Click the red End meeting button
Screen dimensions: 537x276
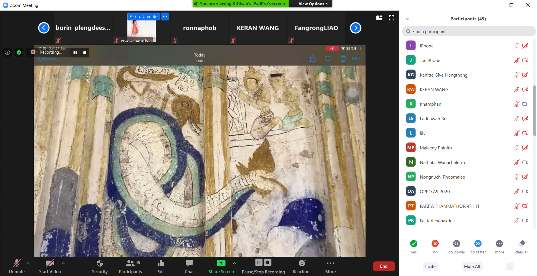pyautogui.click(x=384, y=266)
